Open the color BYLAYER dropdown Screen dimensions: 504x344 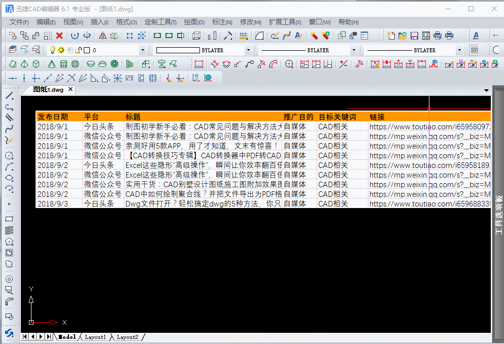coord(248,50)
